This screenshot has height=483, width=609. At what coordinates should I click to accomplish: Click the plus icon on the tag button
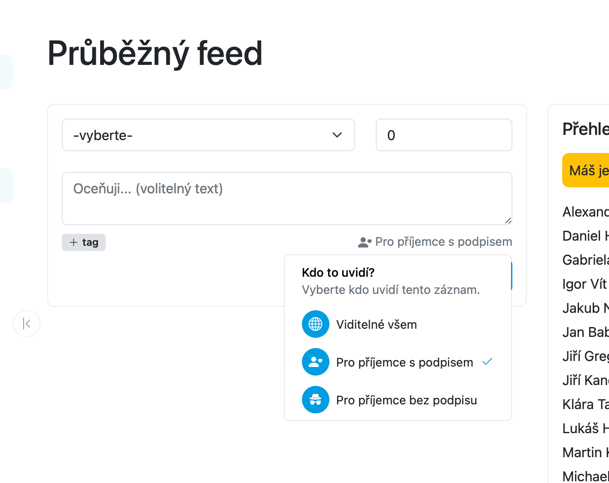74,242
